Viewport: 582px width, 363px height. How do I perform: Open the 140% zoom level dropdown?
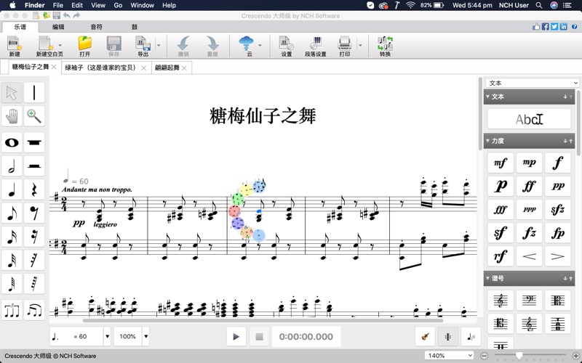pos(450,356)
